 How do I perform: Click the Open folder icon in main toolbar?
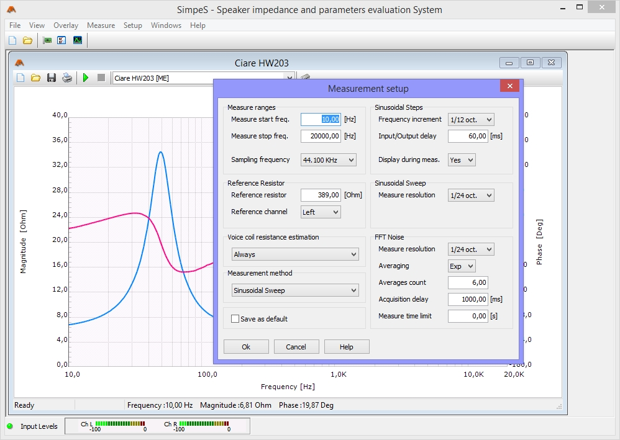27,40
